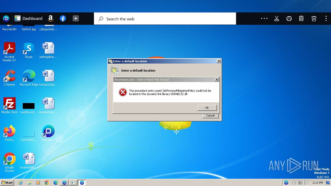Viewport: 331px width, 186px height.
Task: Select the FileZilla Client desktop icon
Action: (9, 106)
